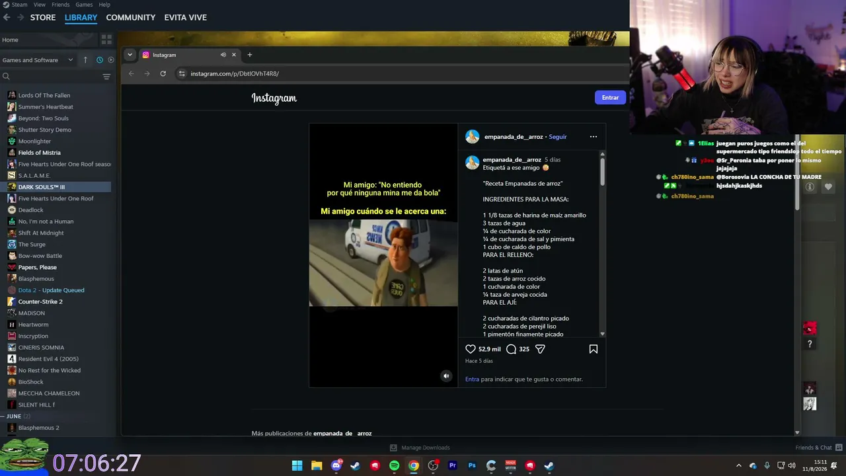Open the Games menu in Steam
This screenshot has width=846, height=476.
pos(84,5)
